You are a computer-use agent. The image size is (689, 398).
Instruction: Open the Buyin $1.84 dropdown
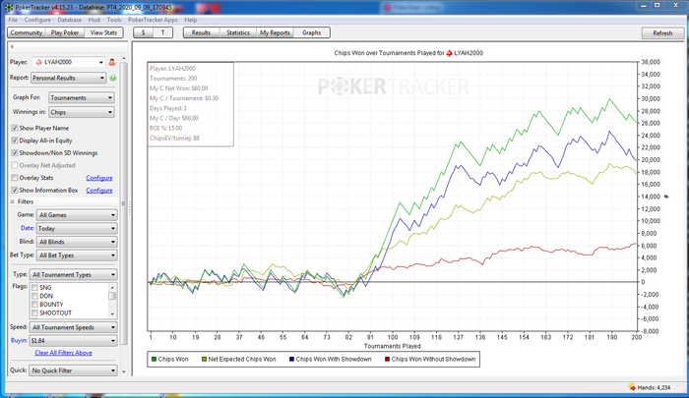click(x=74, y=341)
